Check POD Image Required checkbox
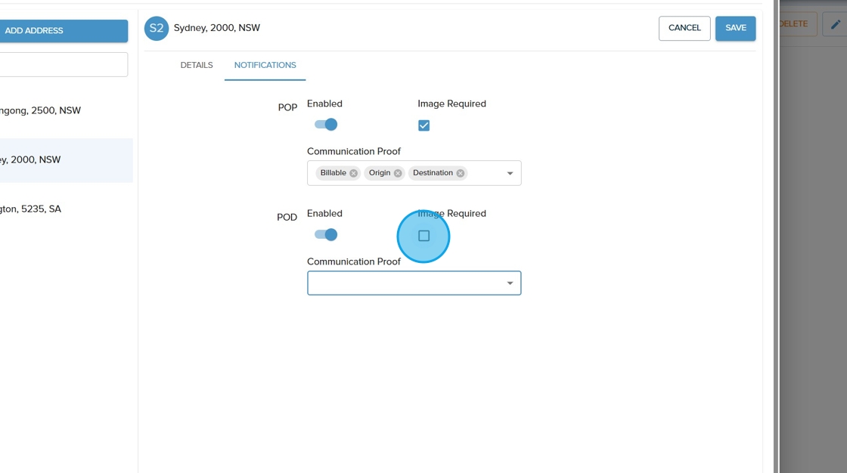This screenshot has width=847, height=473. pos(423,236)
